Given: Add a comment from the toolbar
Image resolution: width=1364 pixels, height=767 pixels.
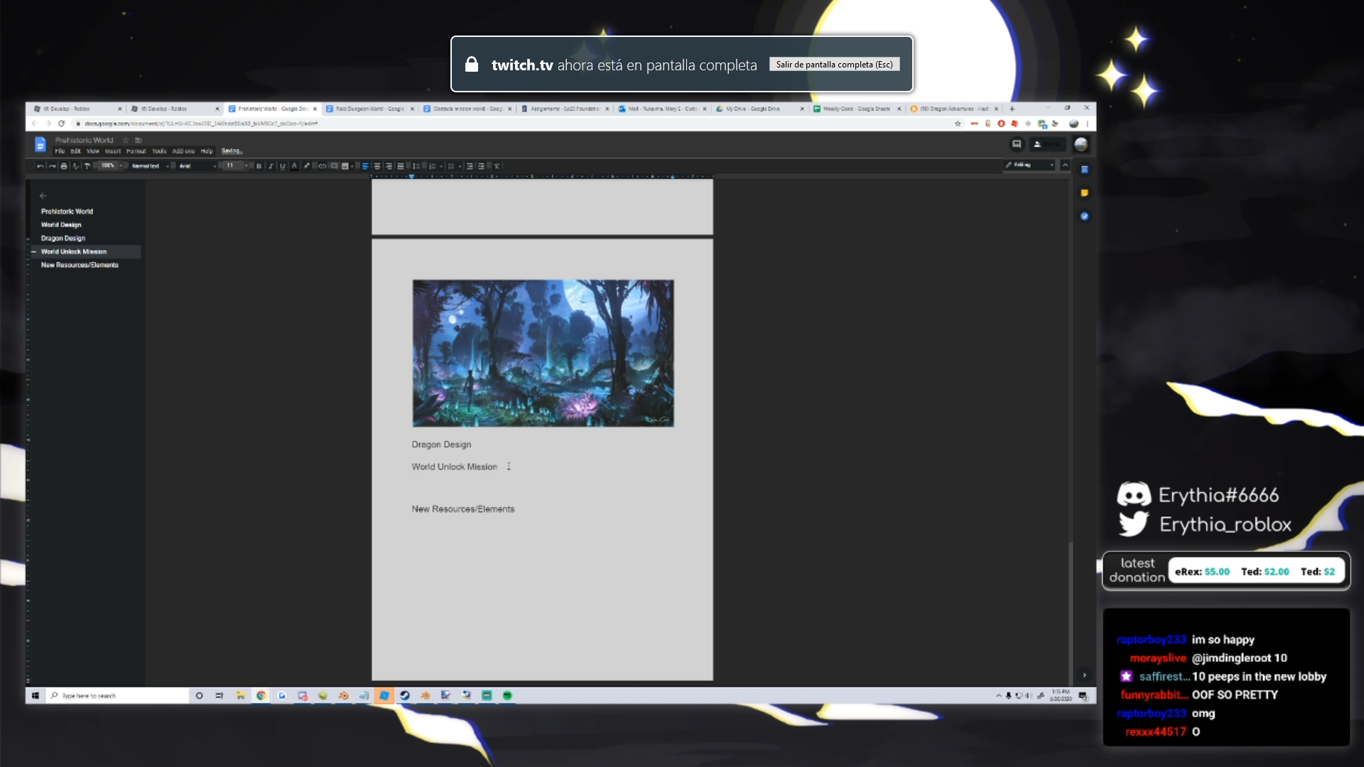Looking at the screenshot, I should tap(334, 166).
